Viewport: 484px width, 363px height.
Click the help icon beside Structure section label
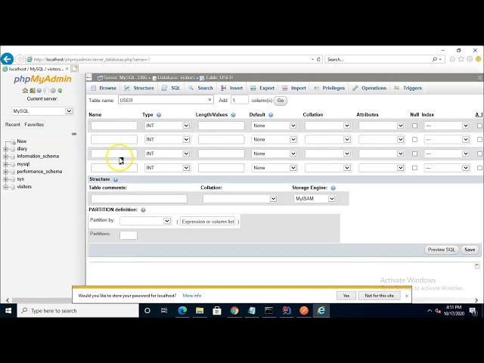pyautogui.click(x=116, y=180)
